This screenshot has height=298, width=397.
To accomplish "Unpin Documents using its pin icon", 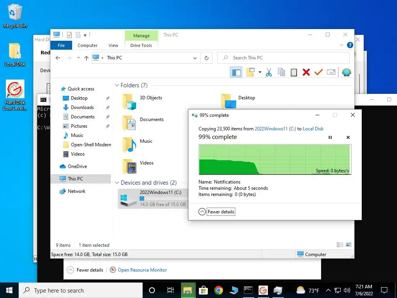I will point(108,117).
